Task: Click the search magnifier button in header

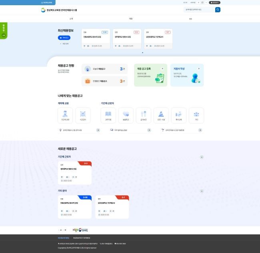Action: [218, 10]
